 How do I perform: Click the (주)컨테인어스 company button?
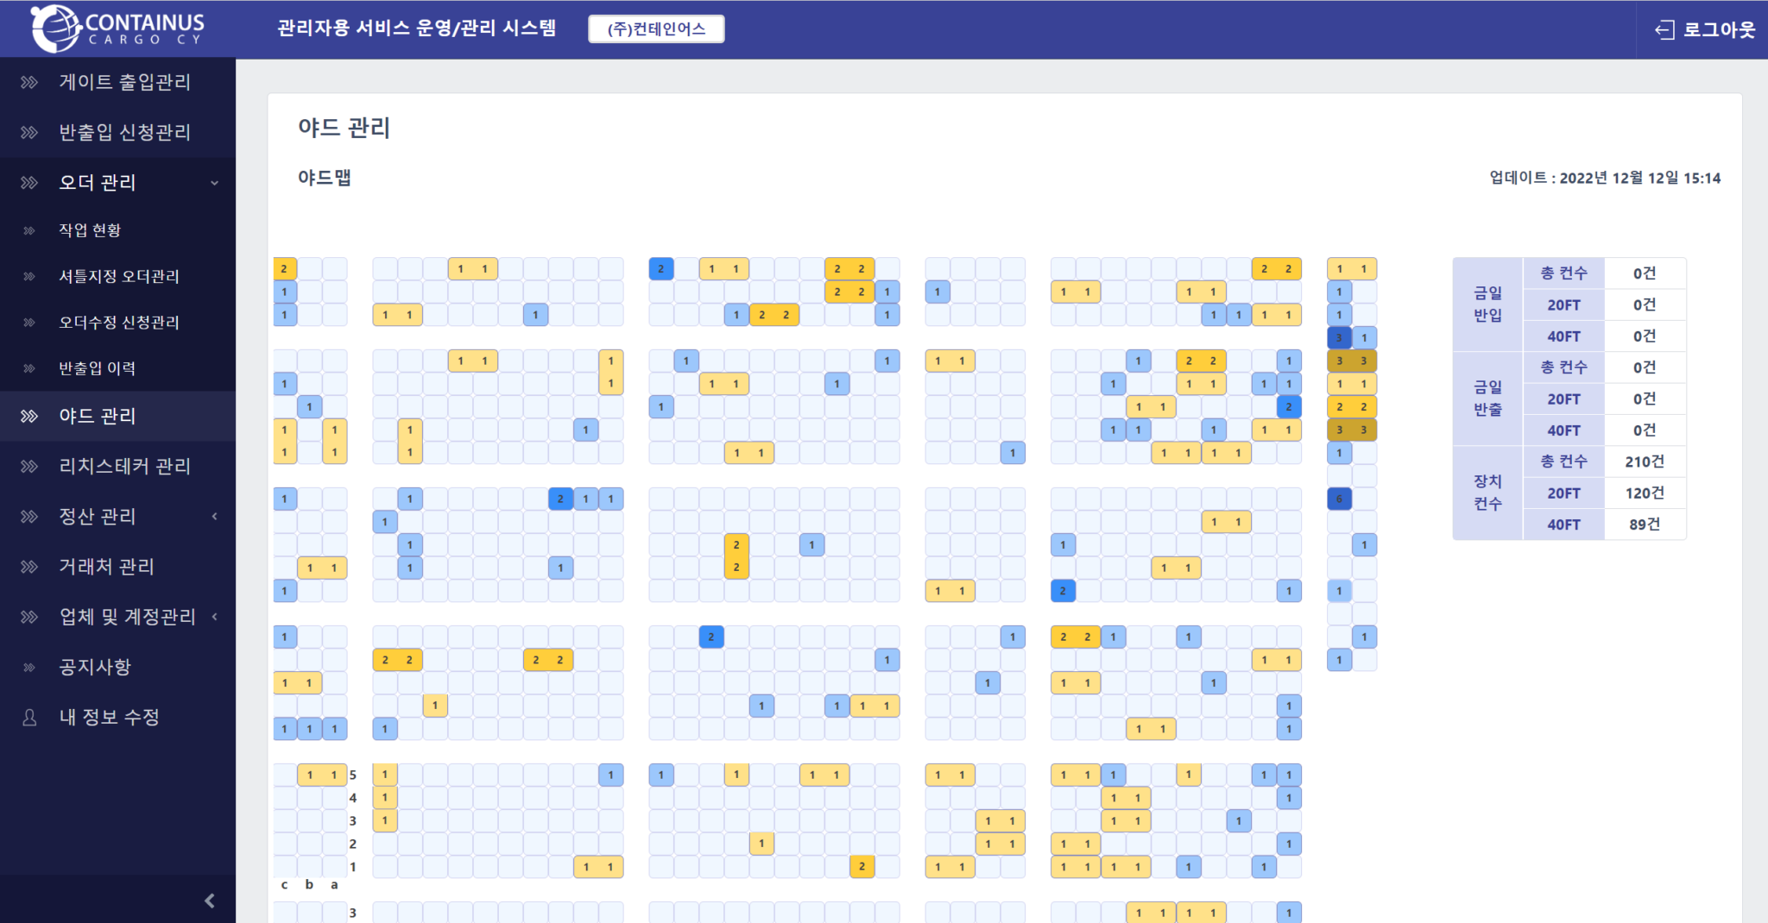pos(656,29)
